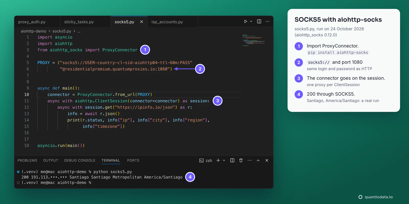The image size is (409, 204).
Task: Open the sticky_tasks.py tab
Action: pyautogui.click(x=79, y=22)
